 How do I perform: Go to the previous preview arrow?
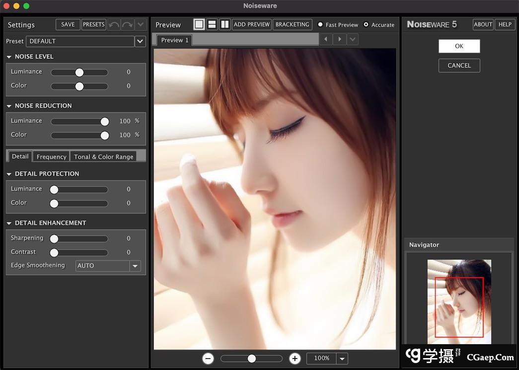[326, 39]
